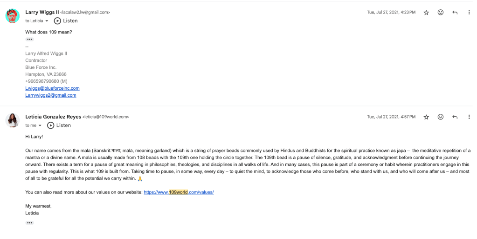The height and width of the screenshot is (239, 477).
Task: Play Listen on Larry's email
Action: tap(66, 21)
